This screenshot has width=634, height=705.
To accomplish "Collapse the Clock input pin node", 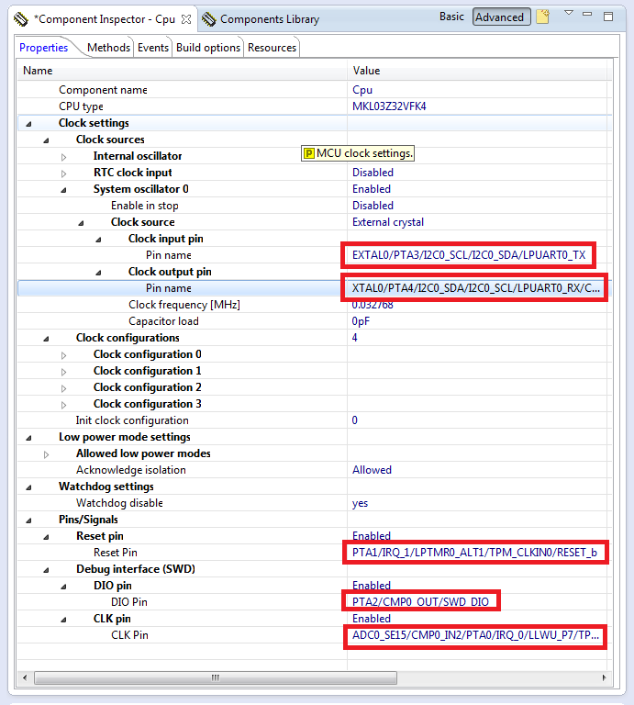I will pos(99,240).
